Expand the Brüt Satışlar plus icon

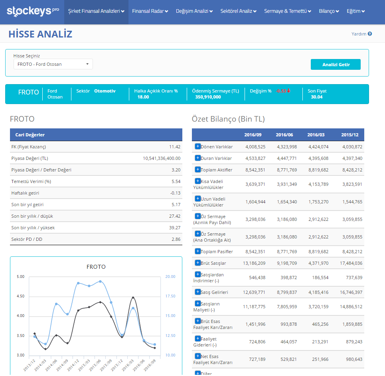click(197, 263)
